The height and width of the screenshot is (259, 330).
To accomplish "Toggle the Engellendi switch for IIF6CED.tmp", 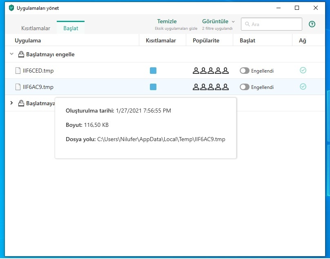I will tap(244, 71).
